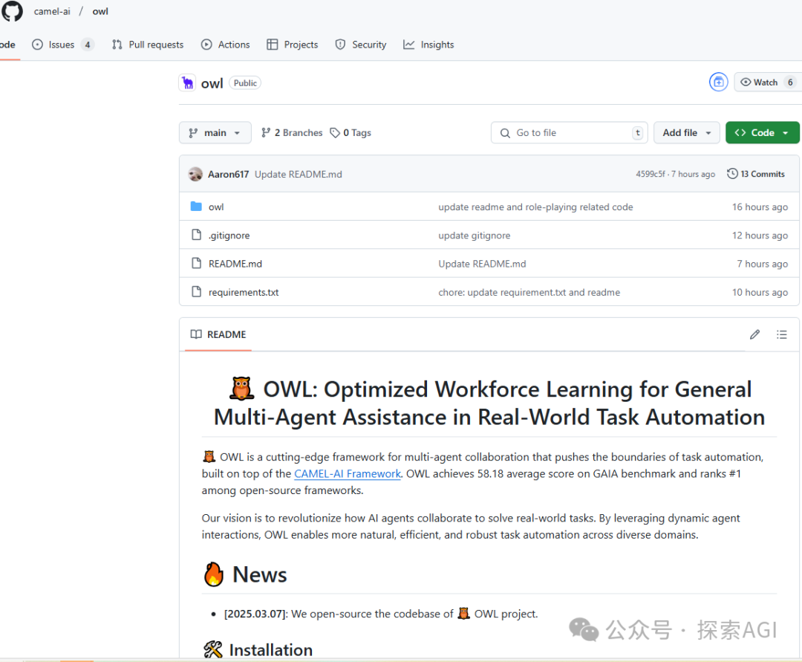Open the camel-ai organization link
The width and height of the screenshot is (802, 662).
point(52,11)
